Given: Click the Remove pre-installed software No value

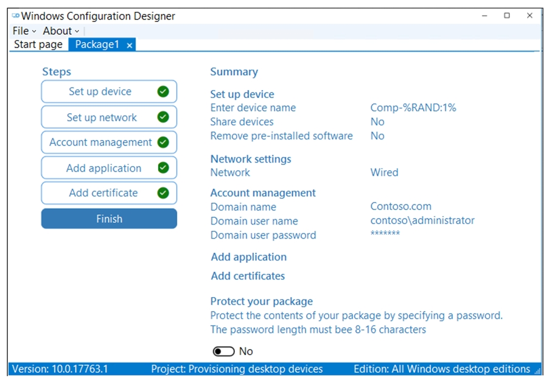Looking at the screenshot, I should coord(377,136).
